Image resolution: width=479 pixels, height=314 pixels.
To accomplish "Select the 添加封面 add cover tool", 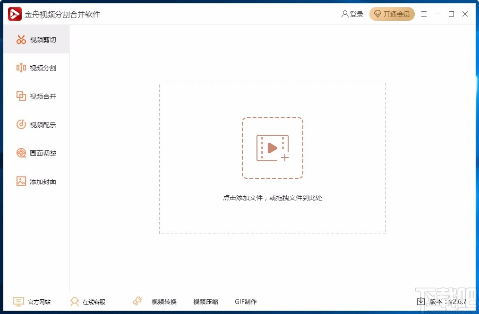I will 35,181.
